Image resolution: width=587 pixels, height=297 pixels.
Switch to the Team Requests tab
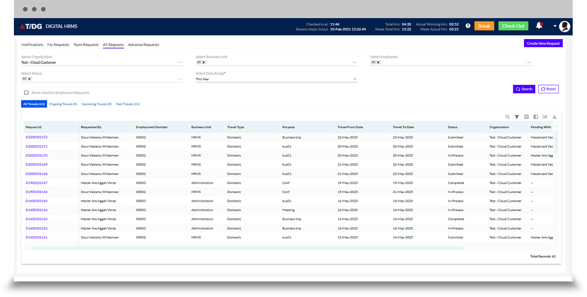click(x=86, y=45)
